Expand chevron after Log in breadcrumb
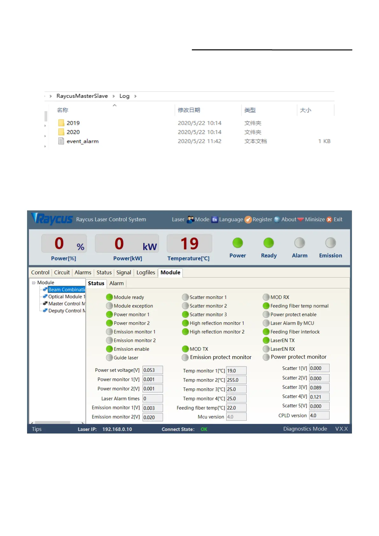The image size is (379, 536). tap(135, 96)
